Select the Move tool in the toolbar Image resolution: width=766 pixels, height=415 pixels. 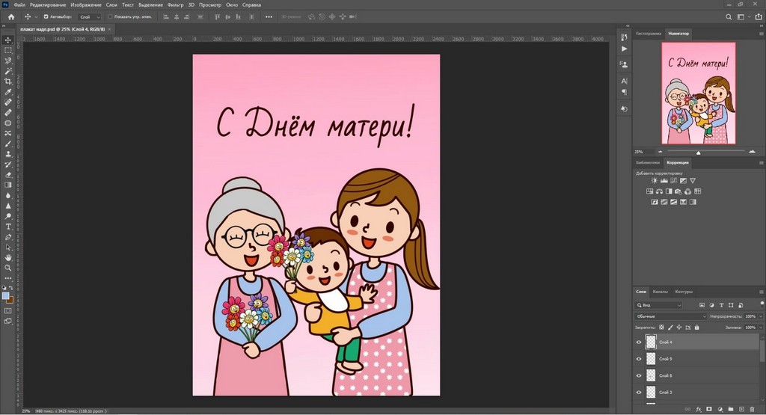pos(8,40)
